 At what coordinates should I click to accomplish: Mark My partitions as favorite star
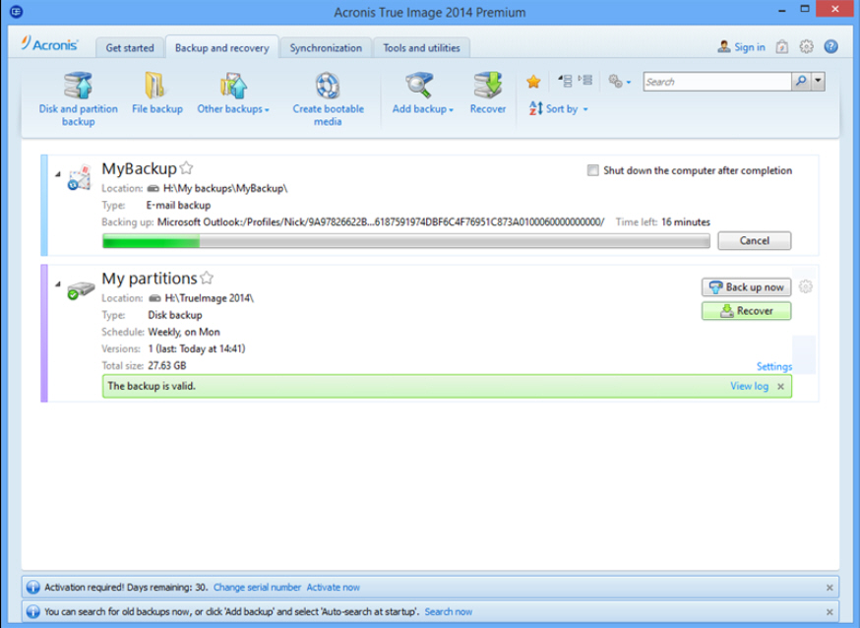click(207, 278)
